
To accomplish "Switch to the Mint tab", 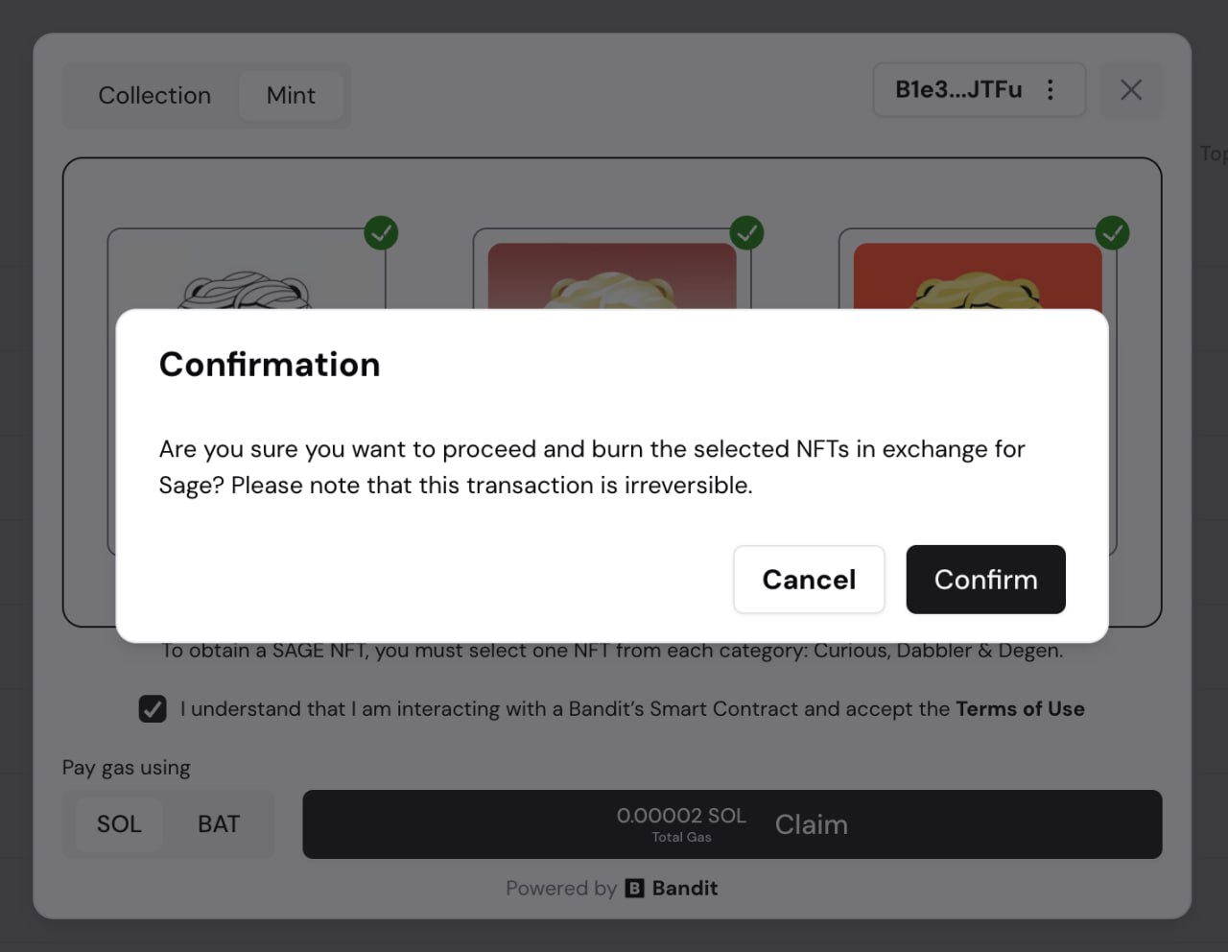I will (x=291, y=95).
